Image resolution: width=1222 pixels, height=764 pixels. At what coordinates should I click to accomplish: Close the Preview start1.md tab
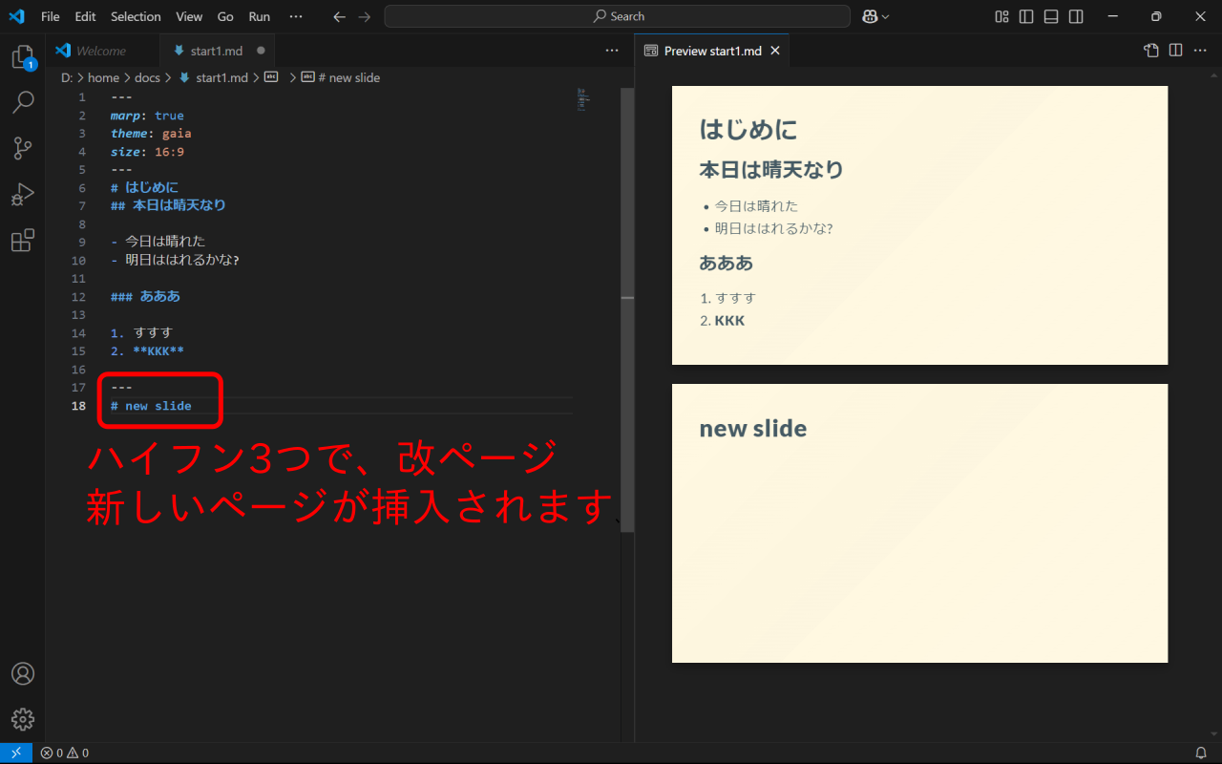(x=775, y=51)
